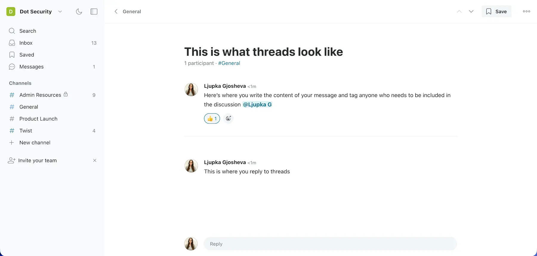Click the @Ljupka G mention
The width and height of the screenshot is (537, 256).
click(257, 104)
